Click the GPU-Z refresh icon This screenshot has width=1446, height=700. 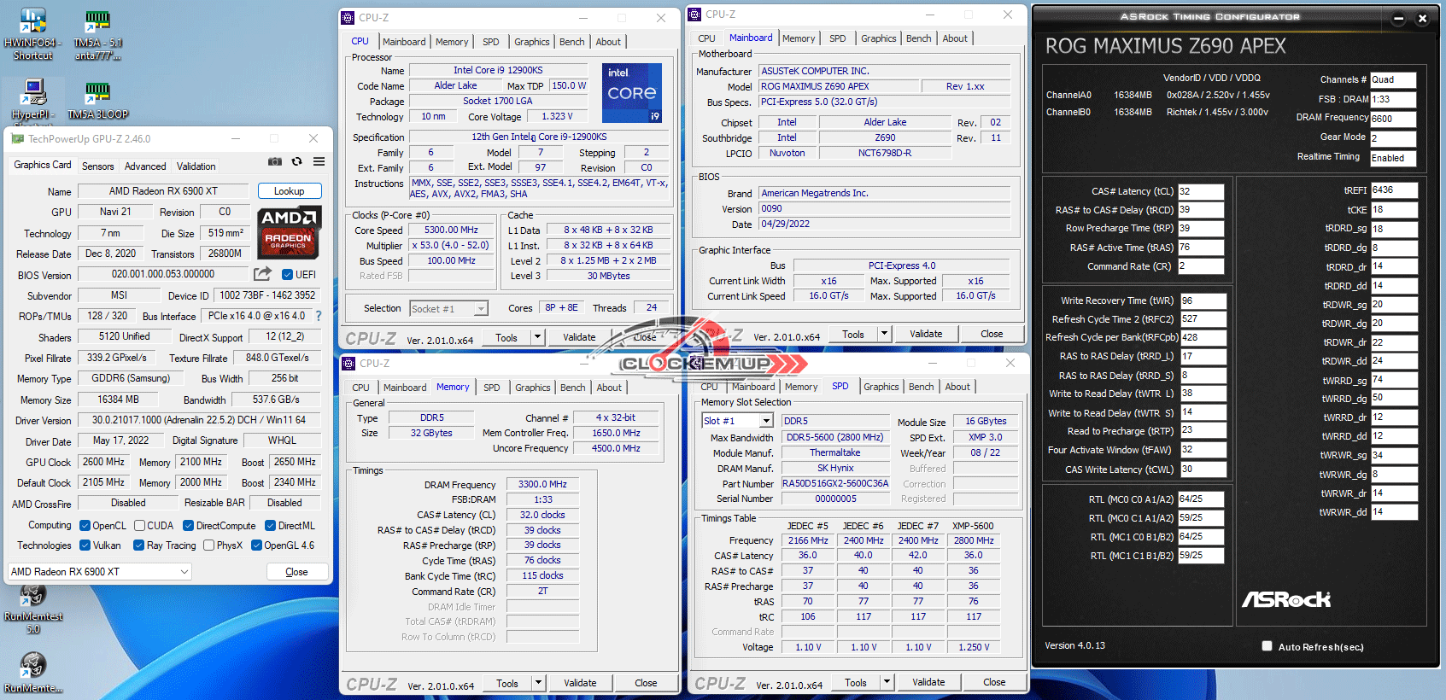point(296,161)
